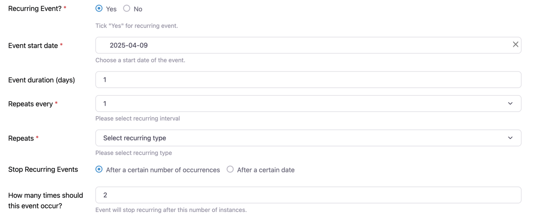The image size is (538, 220).
Task: Click the Stop Recurring Events label
Action: click(43, 169)
